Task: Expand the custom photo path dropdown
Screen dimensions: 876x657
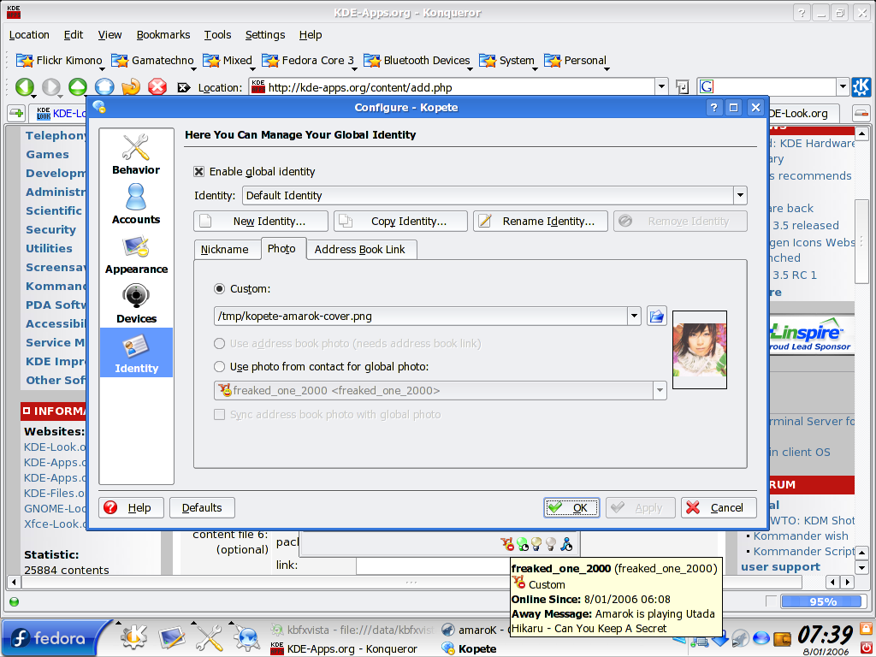Action: [x=634, y=317]
